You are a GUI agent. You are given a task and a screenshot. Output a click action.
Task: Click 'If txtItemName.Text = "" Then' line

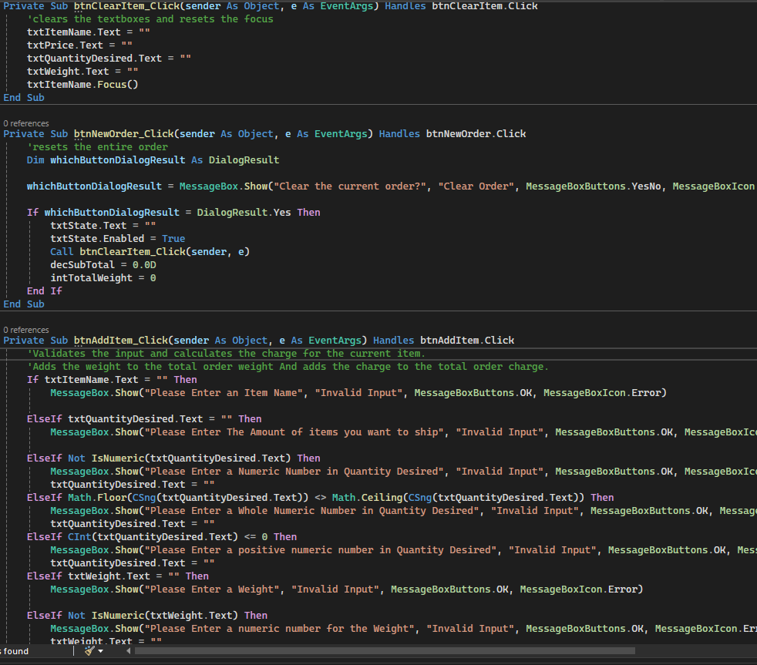point(112,380)
